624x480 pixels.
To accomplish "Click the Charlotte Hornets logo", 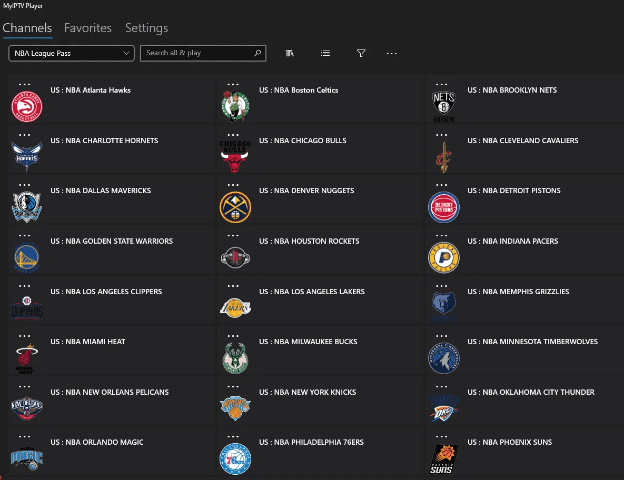I will point(27,157).
